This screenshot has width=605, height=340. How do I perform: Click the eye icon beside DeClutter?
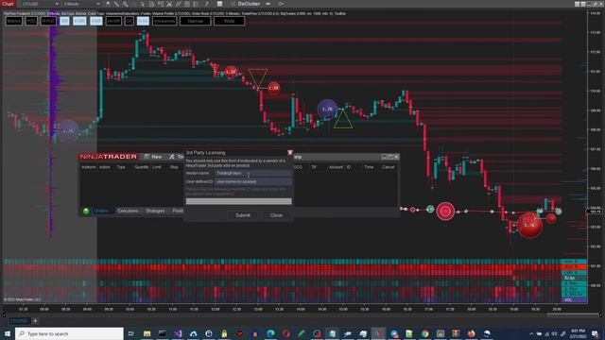coord(268,4)
